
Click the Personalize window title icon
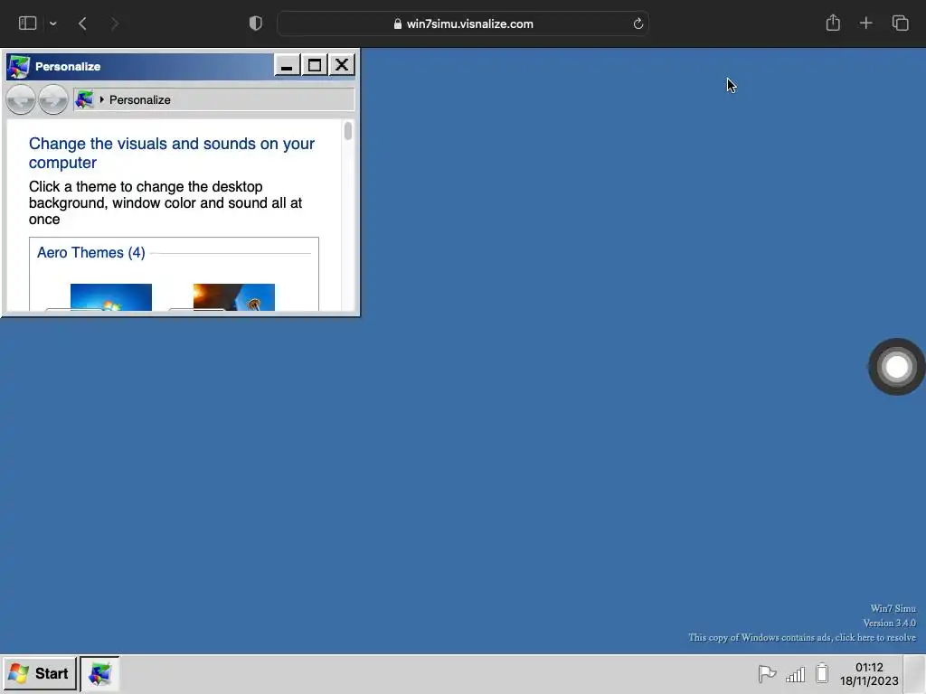(18, 66)
